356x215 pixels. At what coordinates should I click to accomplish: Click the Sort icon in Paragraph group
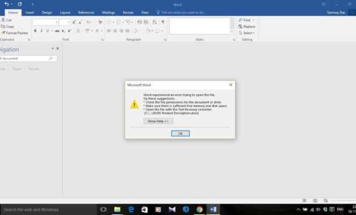[155, 22]
